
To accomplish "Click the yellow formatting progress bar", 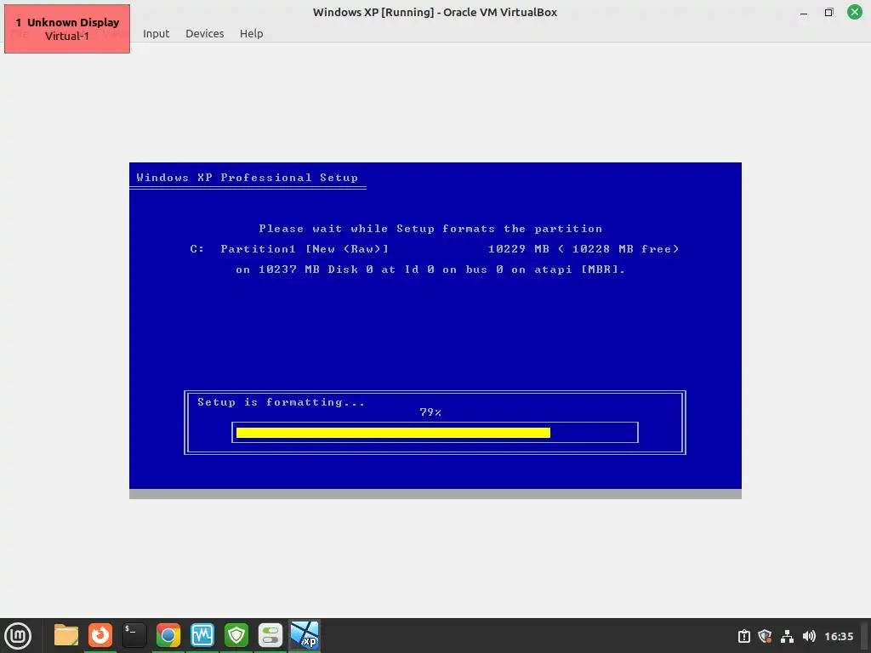I will pyautogui.click(x=393, y=433).
